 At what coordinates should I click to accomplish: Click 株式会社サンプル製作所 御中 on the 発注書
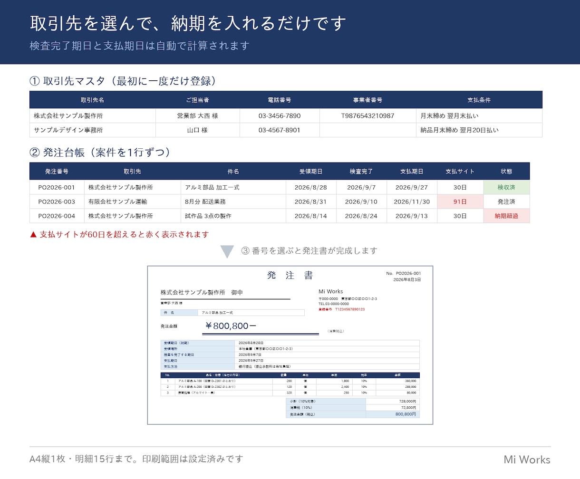coord(202,293)
